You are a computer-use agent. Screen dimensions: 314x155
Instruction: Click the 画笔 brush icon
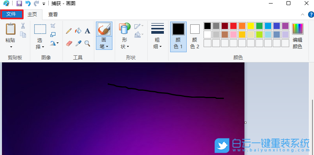(104, 29)
